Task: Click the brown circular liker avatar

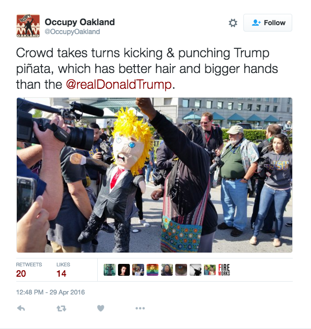Action: 181,270
